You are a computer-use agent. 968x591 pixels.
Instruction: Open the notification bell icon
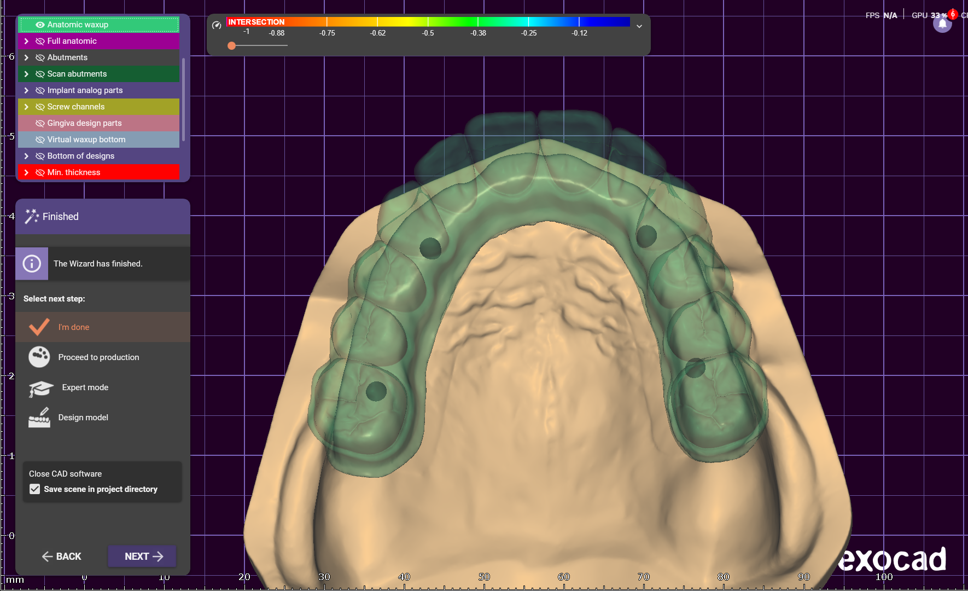click(942, 24)
